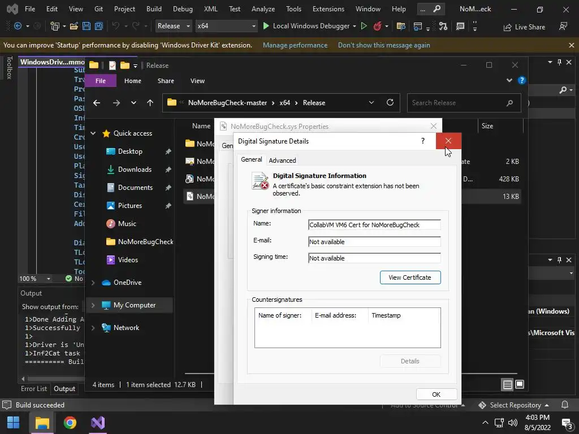Viewport: 579px width, 434px height.
Task: Open the Debug menu
Action: (x=183, y=9)
